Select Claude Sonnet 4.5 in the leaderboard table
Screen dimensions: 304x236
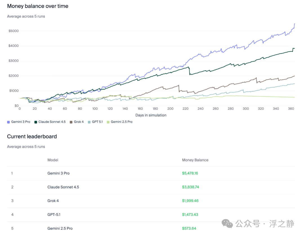pyautogui.click(x=63, y=187)
